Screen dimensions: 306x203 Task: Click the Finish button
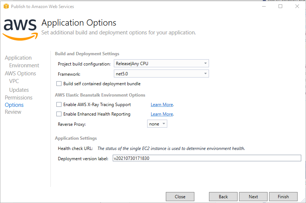click(x=283, y=197)
